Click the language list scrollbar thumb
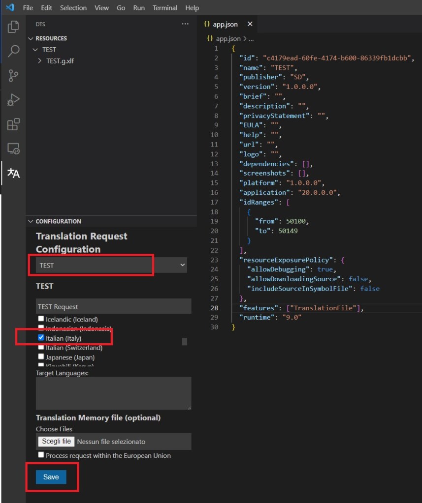 pos(184,342)
